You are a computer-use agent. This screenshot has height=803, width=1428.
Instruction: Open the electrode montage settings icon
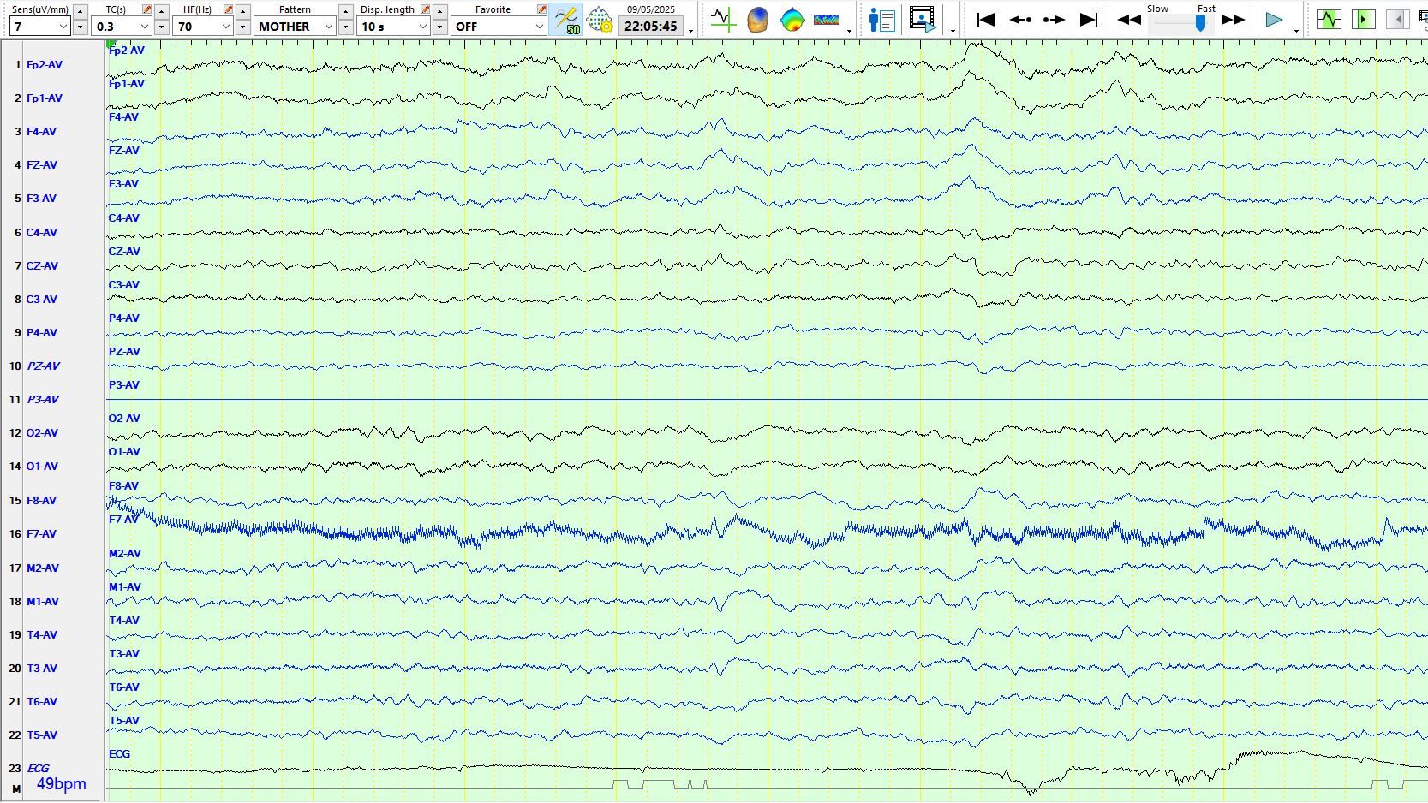pos(600,19)
